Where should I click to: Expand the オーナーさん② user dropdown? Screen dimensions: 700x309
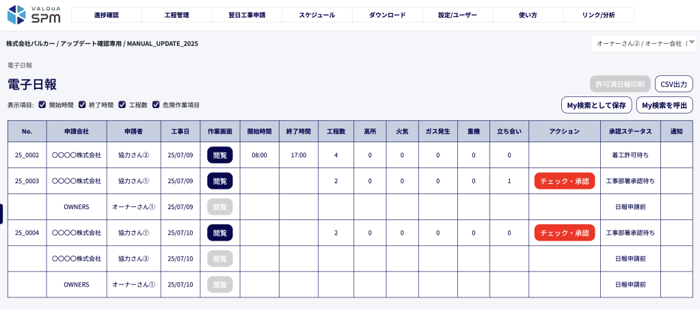[643, 43]
